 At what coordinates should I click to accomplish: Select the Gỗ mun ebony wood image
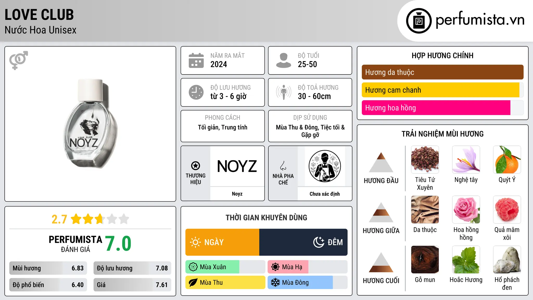pos(425,260)
